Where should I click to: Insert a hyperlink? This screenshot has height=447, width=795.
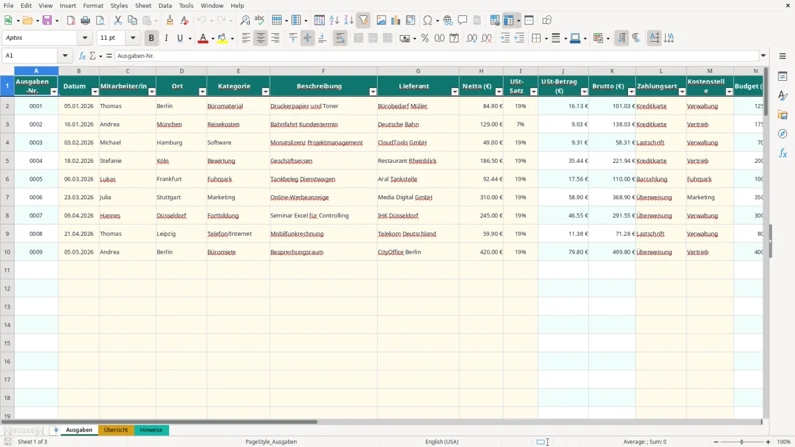[x=449, y=21]
